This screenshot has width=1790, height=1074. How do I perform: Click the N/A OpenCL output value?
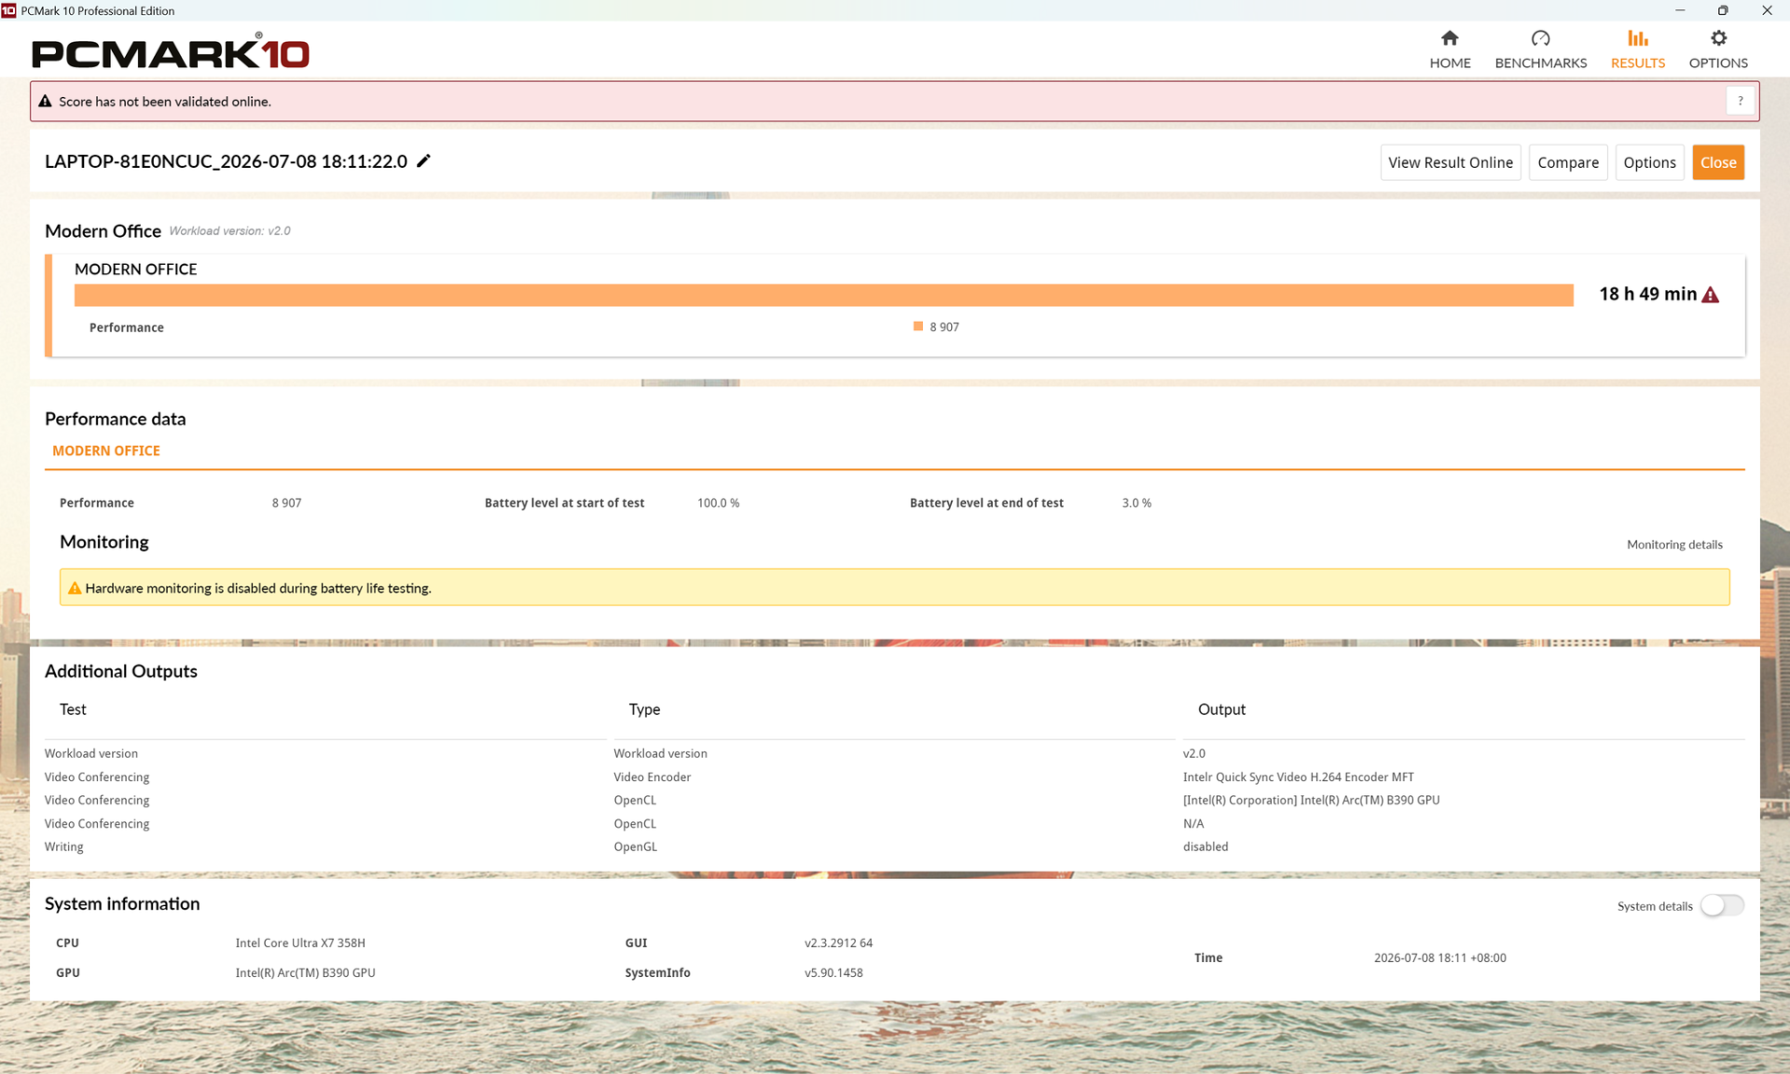[1193, 823]
